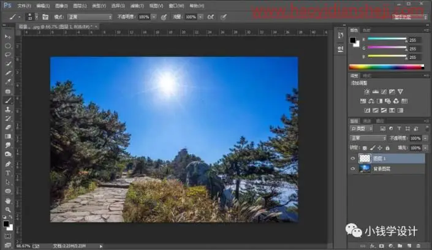
Task: Toggle lock position
Action: [x=380, y=148]
